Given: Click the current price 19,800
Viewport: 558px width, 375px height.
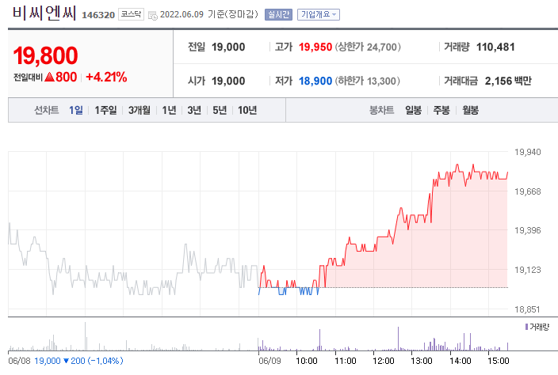Looking at the screenshot, I should 45,55.
